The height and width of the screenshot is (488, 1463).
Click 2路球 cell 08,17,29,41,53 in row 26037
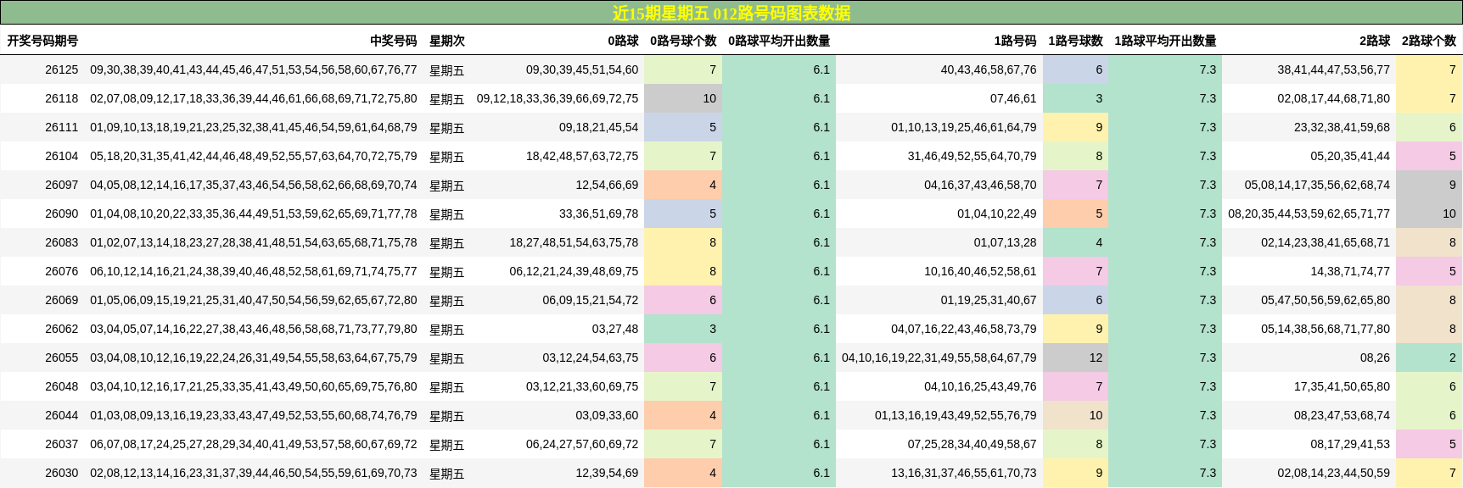(1350, 444)
